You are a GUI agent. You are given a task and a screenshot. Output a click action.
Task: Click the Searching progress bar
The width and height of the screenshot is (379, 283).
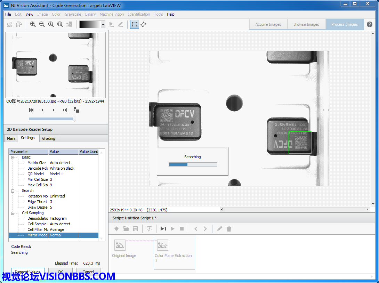(x=193, y=164)
